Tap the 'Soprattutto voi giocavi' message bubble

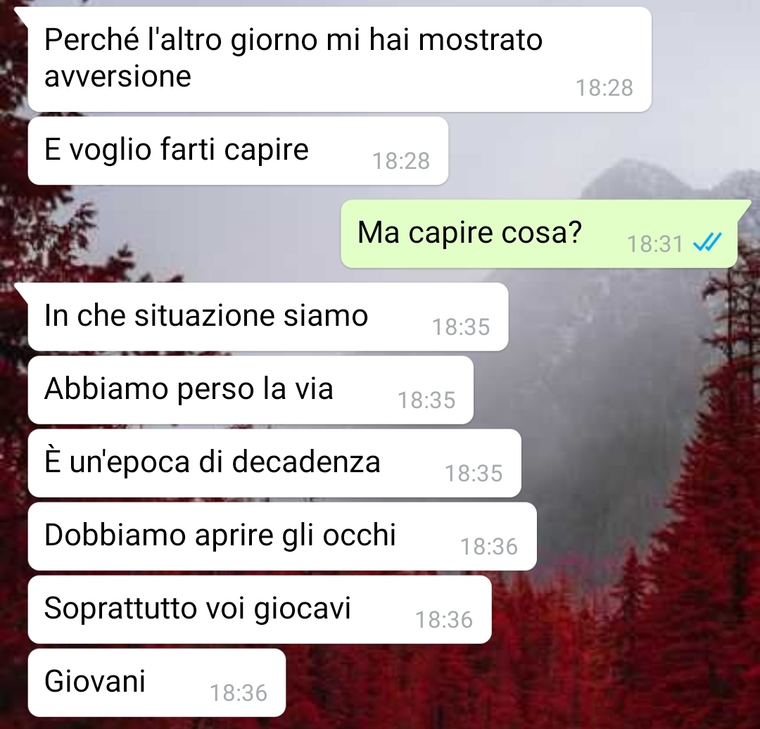coord(259,609)
